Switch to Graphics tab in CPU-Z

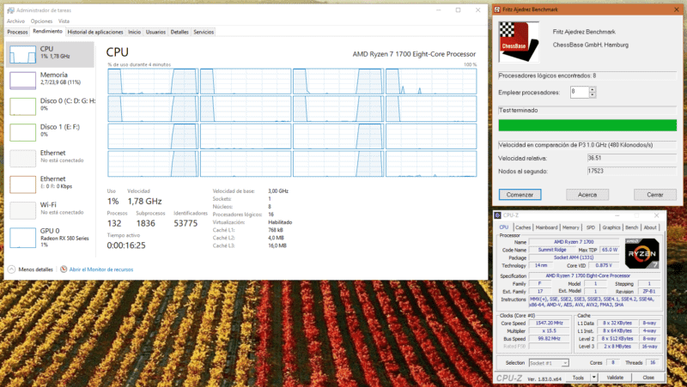tap(611, 227)
